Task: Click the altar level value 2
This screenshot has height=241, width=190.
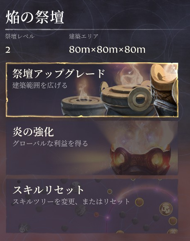Action: point(8,50)
